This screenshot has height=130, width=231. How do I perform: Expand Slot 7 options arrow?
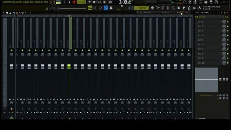click(x=196, y=49)
